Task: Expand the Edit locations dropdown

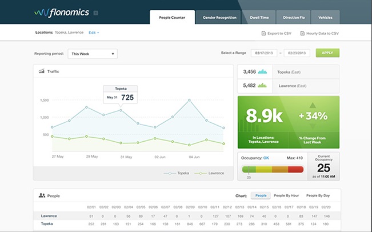Action: pos(94,33)
